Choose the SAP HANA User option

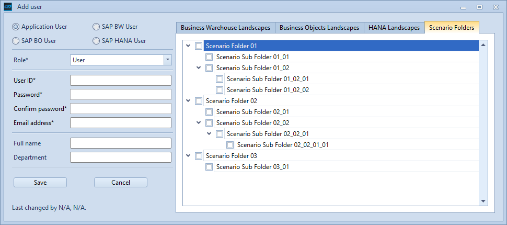tap(96, 41)
